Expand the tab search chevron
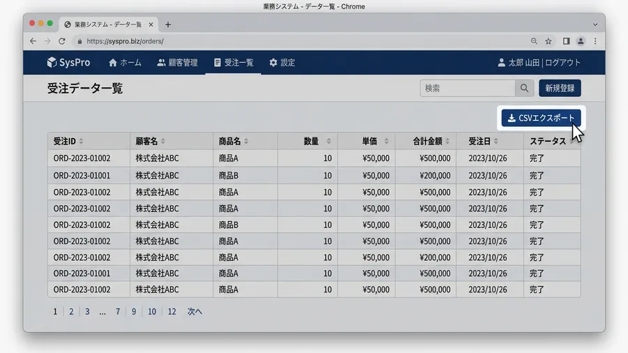 (595, 25)
